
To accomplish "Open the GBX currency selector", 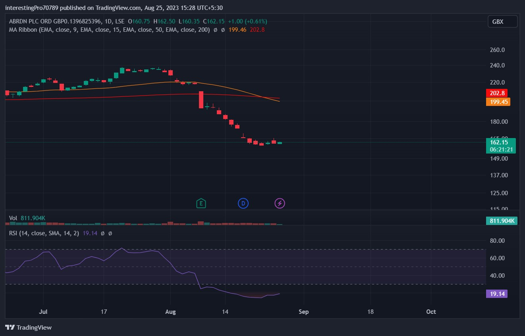I will (502, 22).
